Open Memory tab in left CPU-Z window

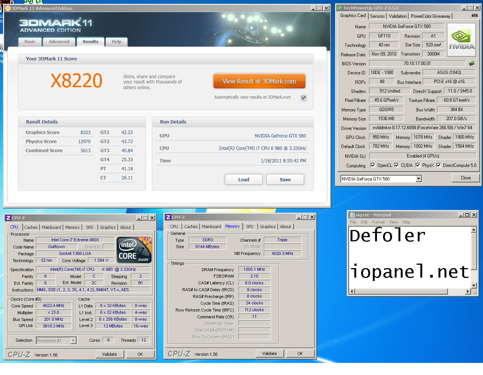point(72,227)
